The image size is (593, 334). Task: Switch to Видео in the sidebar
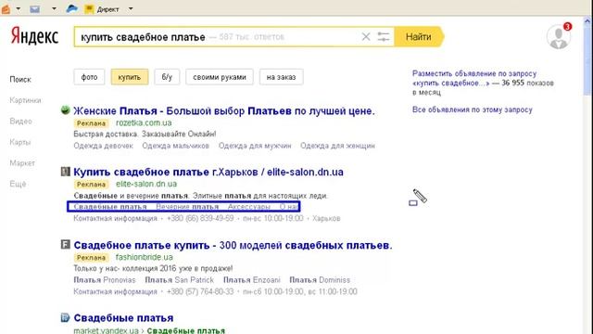[20, 122]
